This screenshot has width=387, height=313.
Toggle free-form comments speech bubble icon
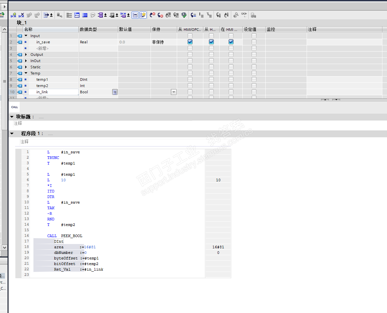tap(93, 15)
